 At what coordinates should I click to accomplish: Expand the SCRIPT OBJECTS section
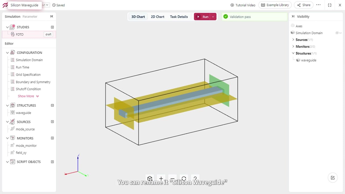pos(7,162)
